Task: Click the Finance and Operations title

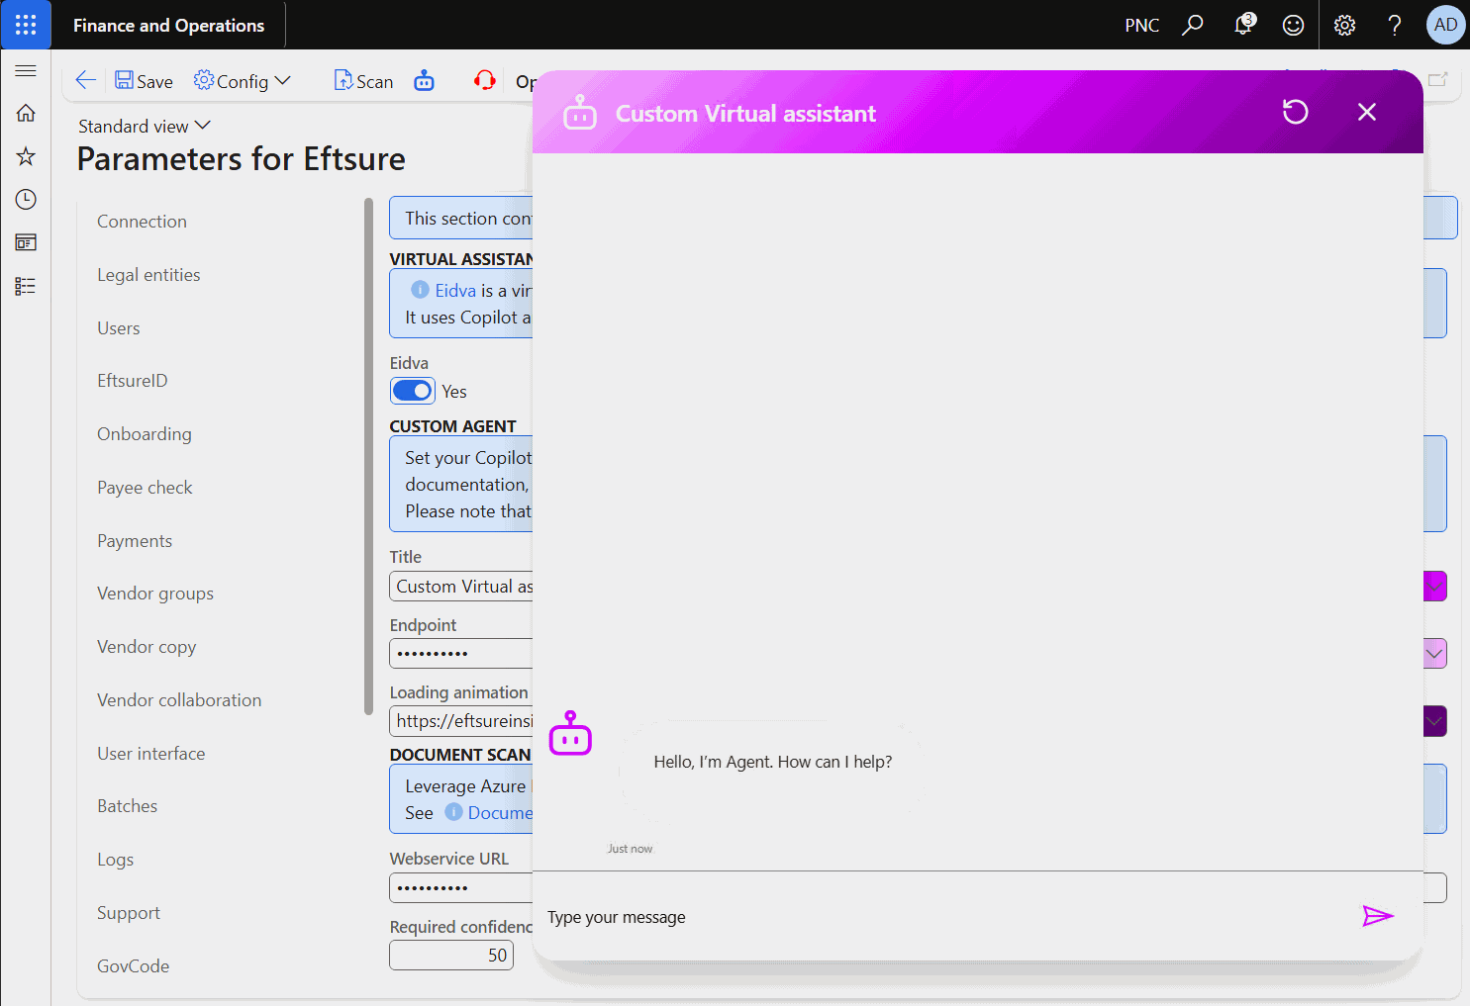Action: tap(169, 26)
